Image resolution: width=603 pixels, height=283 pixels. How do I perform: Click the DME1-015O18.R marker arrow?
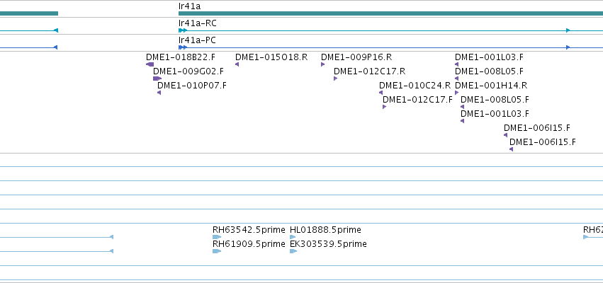tap(237, 64)
